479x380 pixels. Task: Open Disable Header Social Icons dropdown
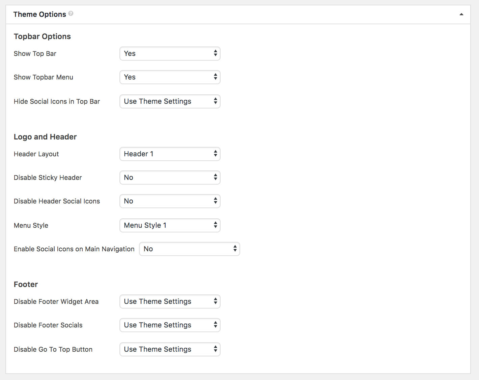click(x=170, y=201)
